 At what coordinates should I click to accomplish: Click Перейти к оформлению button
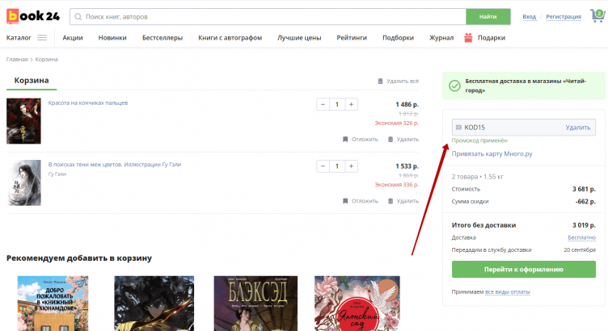click(523, 269)
